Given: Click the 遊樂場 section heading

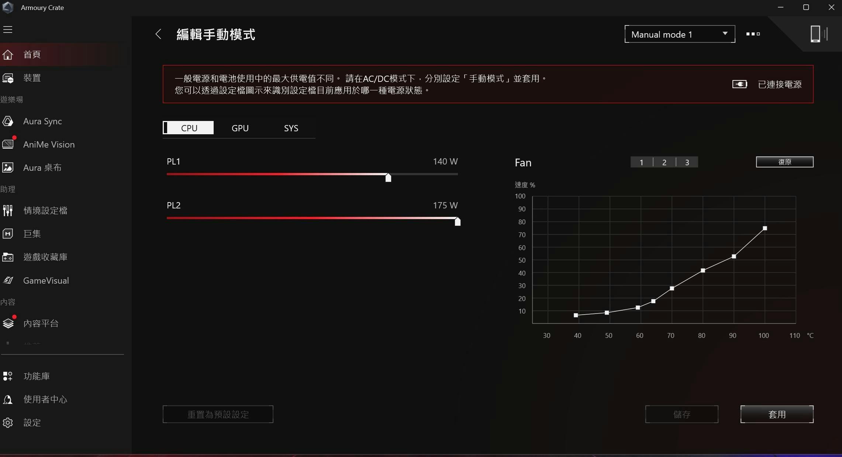Looking at the screenshot, I should tap(11, 100).
